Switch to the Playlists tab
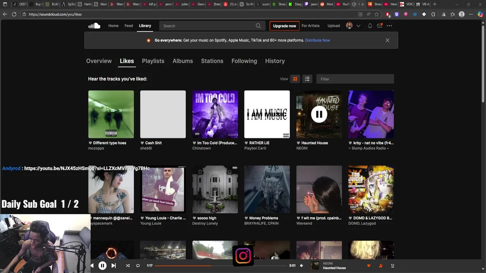This screenshot has width=486, height=273. point(153,61)
